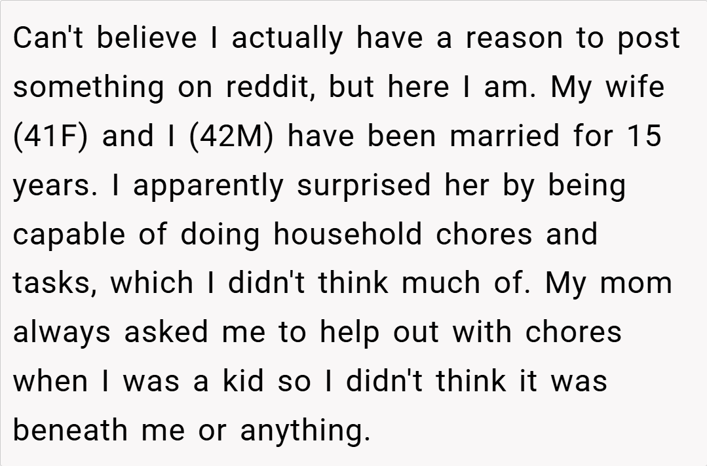
Task: Click the word "believe" on the first line
Action: (x=148, y=38)
